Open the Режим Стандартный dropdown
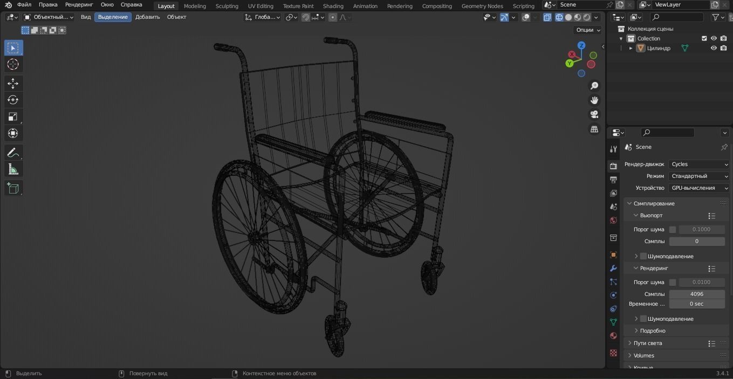The image size is (733, 379). coord(700,176)
